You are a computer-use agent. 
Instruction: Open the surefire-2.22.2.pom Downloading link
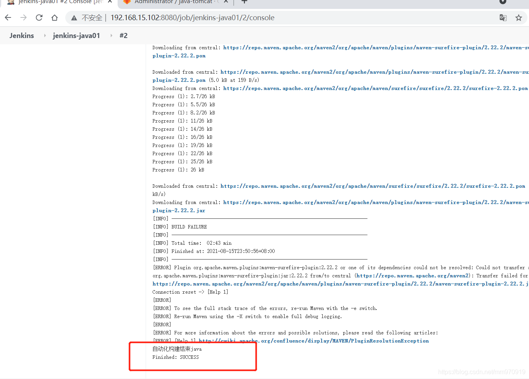pyautogui.click(x=375, y=88)
